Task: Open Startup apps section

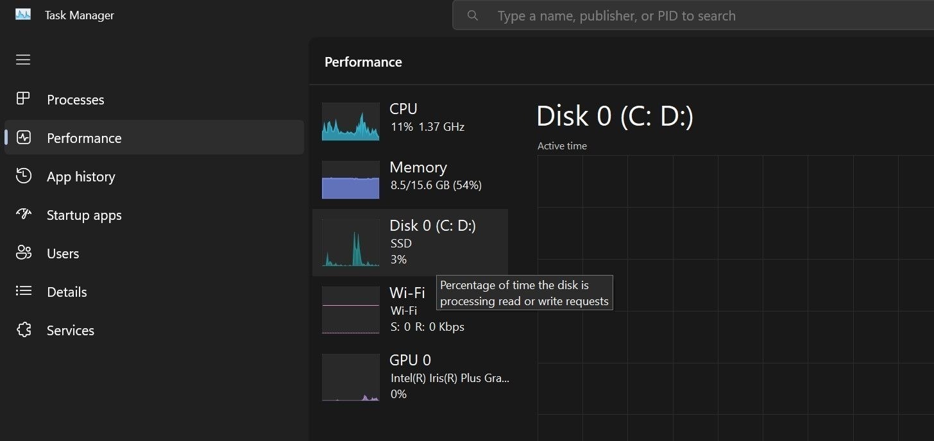Action: pyautogui.click(x=154, y=215)
